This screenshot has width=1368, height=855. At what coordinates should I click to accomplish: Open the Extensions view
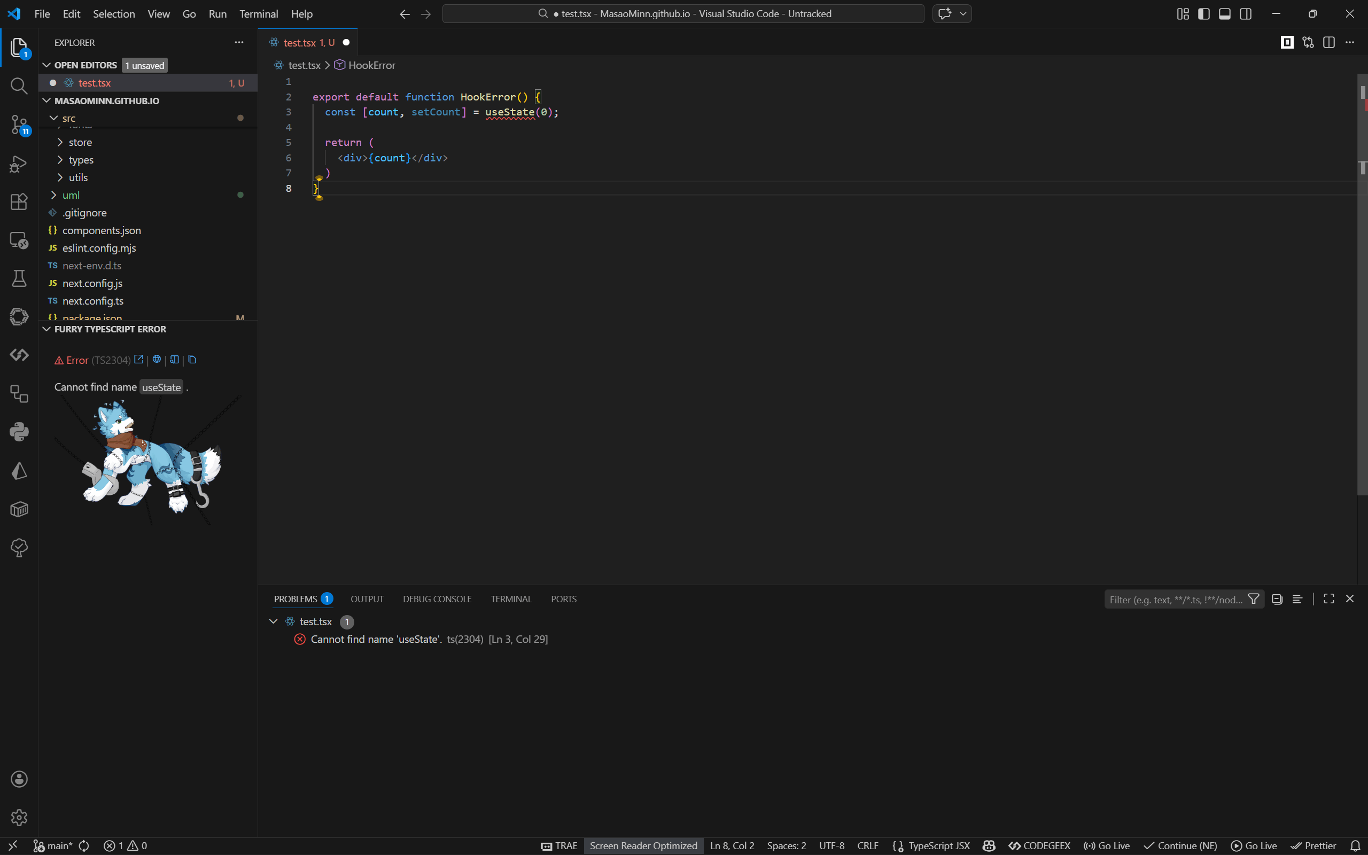click(x=19, y=202)
